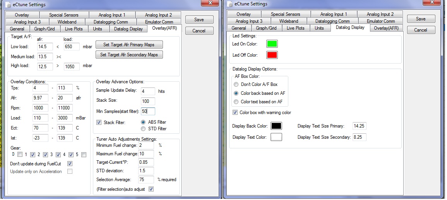This screenshot has width=447, height=200.
Task: Open Datalogging Comm tab in left window
Action: coord(111,22)
